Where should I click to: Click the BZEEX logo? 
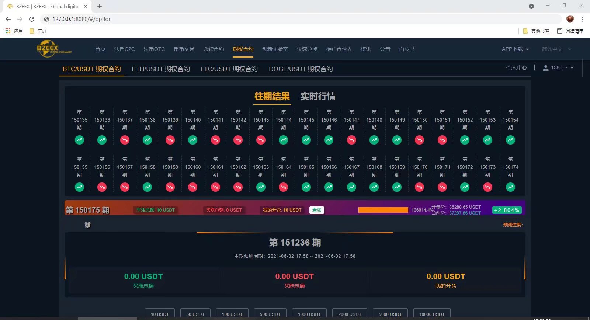54,49
